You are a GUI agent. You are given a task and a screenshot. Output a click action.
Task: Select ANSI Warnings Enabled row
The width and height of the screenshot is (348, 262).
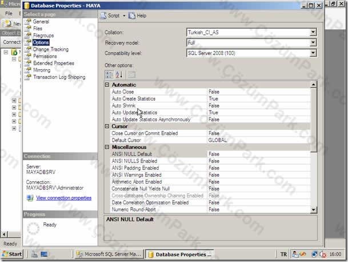(x=210, y=174)
